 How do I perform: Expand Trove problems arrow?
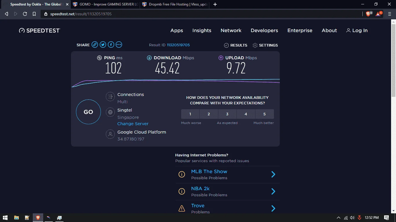coord(273,208)
